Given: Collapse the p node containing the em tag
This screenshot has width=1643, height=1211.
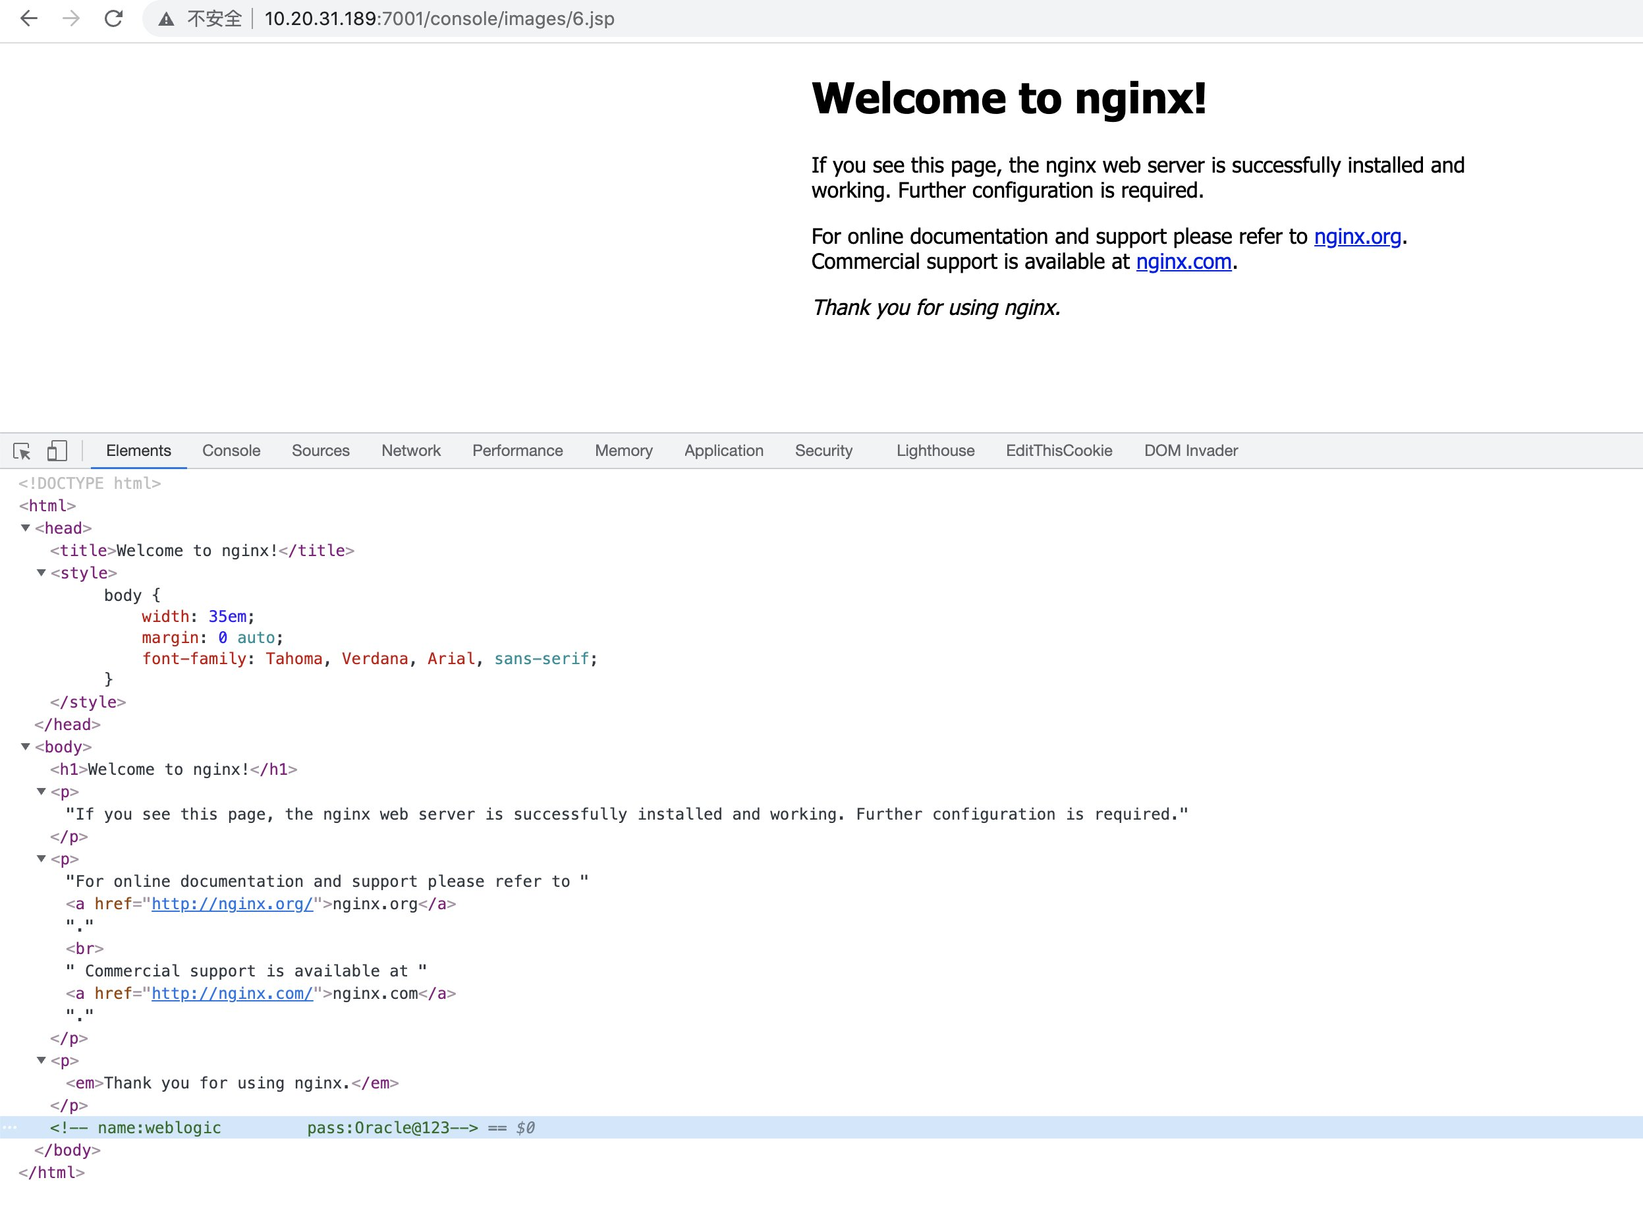Looking at the screenshot, I should click(x=42, y=1060).
